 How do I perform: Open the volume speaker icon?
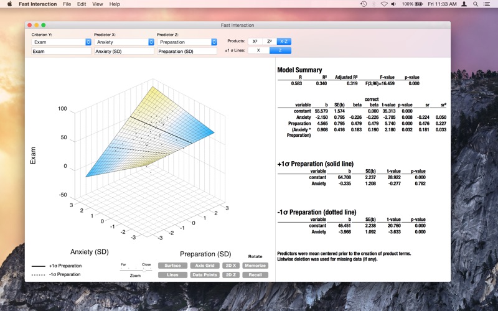click(393, 4)
